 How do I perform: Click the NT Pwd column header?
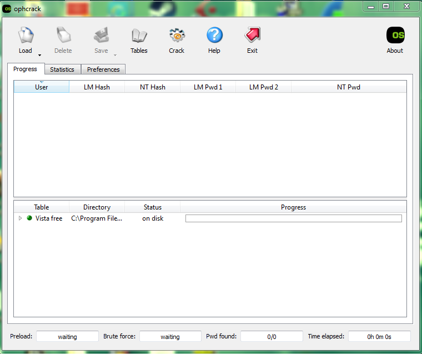click(x=349, y=87)
